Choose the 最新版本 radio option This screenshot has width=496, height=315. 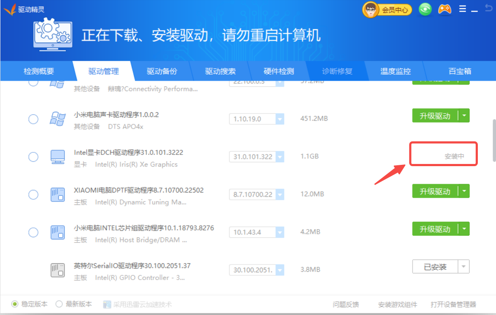tap(59, 304)
